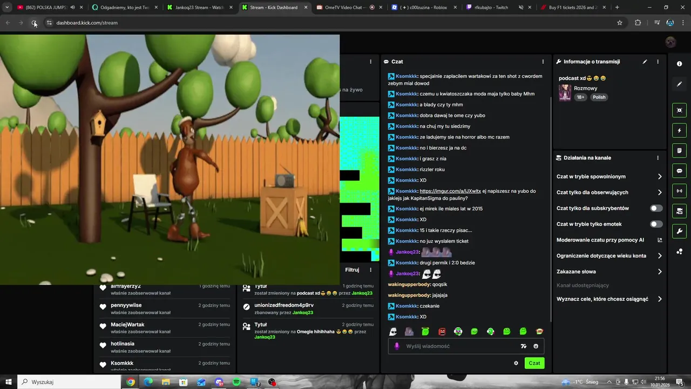Toggle the live broadcast signal widget icon
This screenshot has width=691, height=389.
pos(679,191)
